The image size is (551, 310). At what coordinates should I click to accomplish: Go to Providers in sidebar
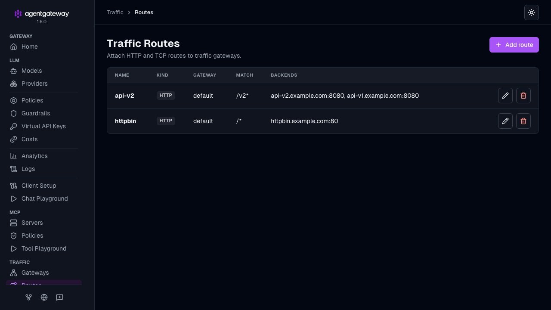[x=44, y=84]
